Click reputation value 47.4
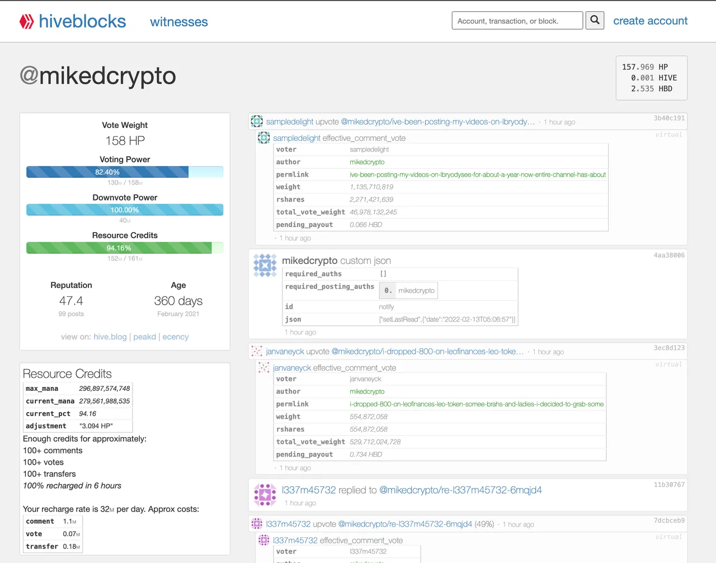The height and width of the screenshot is (563, 716). coord(71,301)
